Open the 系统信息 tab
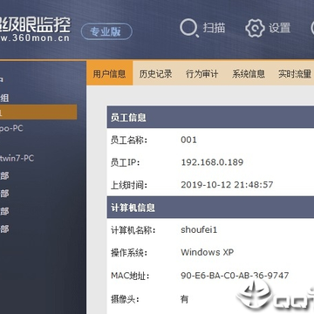The width and height of the screenshot is (314, 314). pyautogui.click(x=249, y=73)
